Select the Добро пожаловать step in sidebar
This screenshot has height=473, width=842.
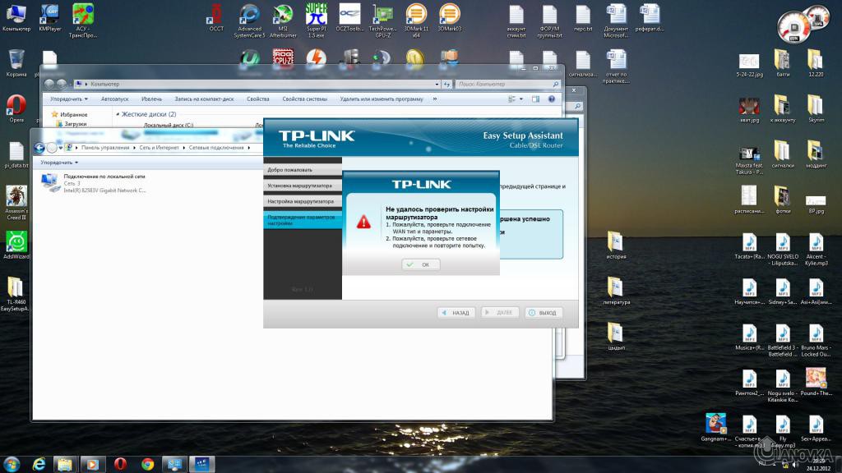click(x=303, y=169)
